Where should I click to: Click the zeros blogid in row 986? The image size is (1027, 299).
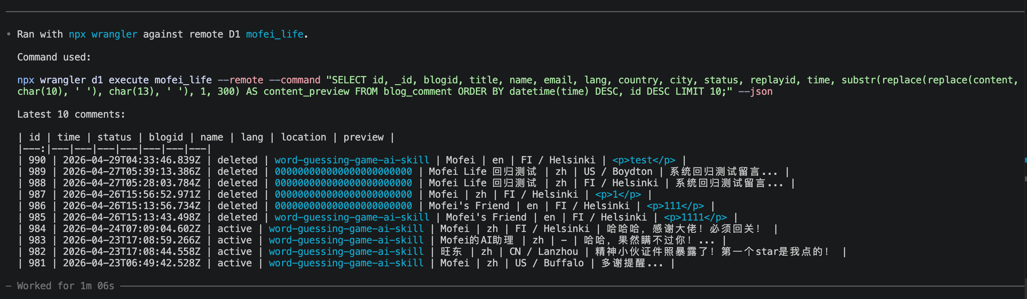[343, 206]
